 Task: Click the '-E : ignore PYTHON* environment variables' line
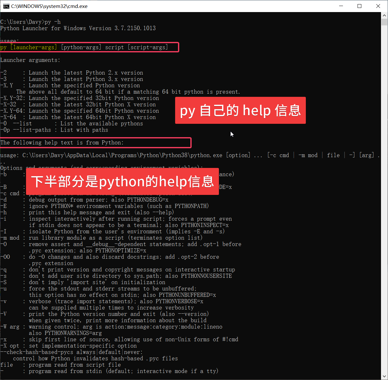105,206
